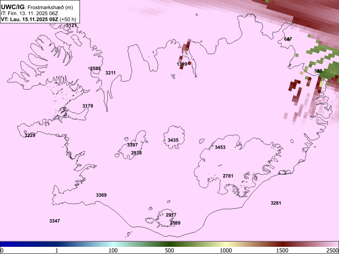Click the colorbar label 500

click(169, 250)
